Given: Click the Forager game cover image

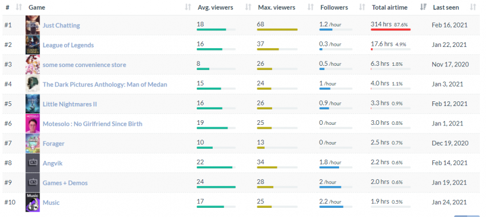Looking at the screenshot, I should click(x=33, y=143).
